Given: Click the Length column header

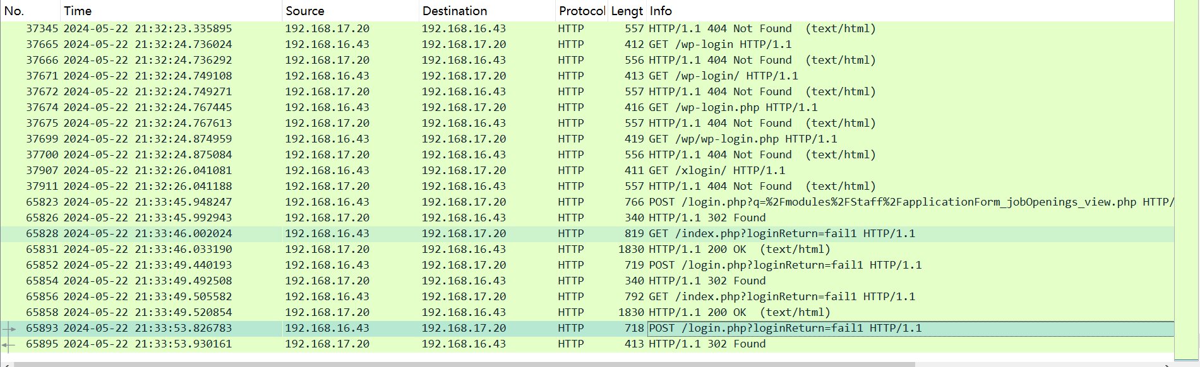Looking at the screenshot, I should (627, 11).
